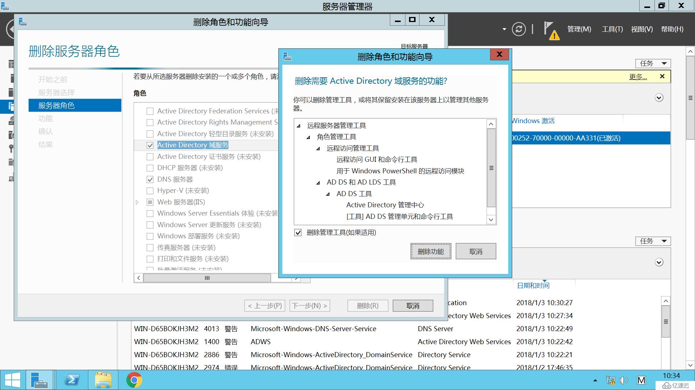
Task: Select 开始之前 wizard step
Action: click(53, 79)
